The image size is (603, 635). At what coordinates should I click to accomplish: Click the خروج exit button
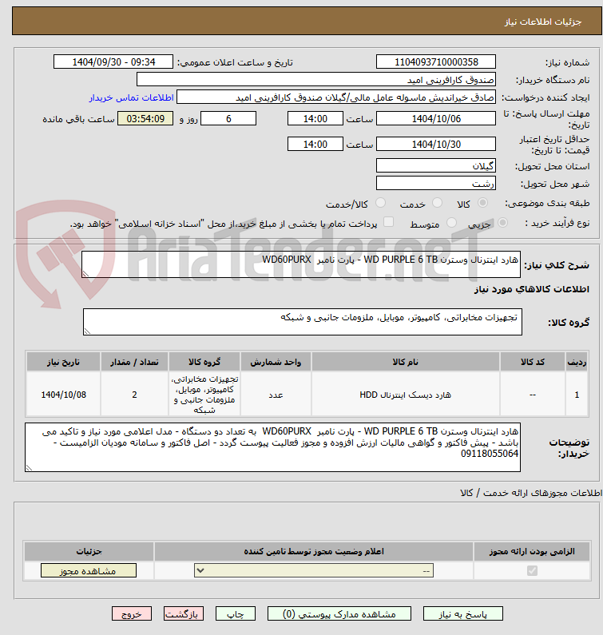pos(132,614)
